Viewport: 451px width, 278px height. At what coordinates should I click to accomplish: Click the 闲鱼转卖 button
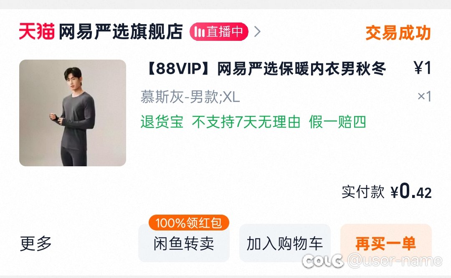click(184, 243)
